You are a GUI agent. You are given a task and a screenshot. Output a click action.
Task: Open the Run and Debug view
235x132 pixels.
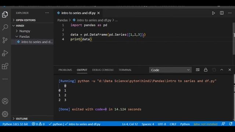[x=5, y=53]
